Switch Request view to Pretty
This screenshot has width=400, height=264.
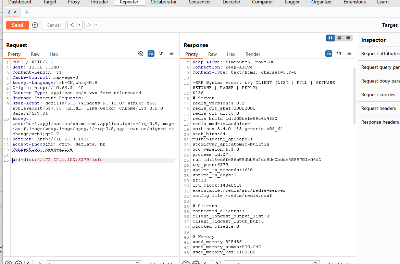[14, 54]
